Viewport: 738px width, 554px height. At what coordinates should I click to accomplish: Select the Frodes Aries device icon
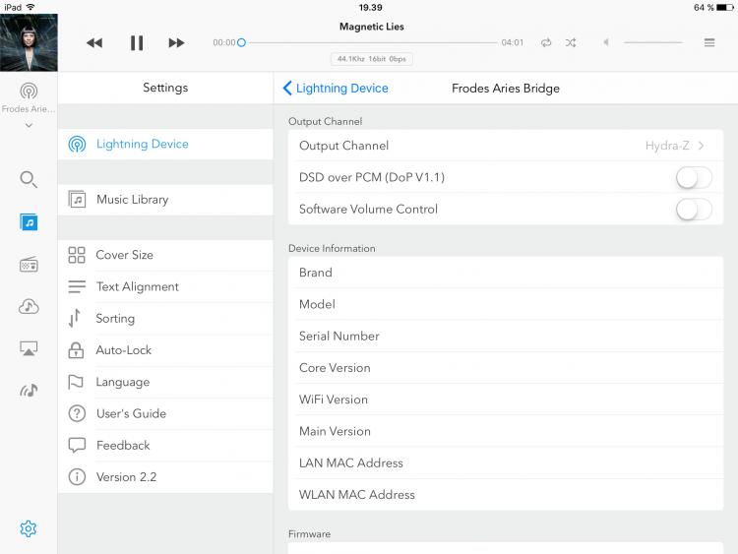29,91
